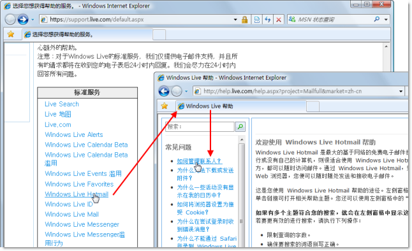This screenshot has height=251, width=412.
Task: Open Windows Live Events 滥用 link
Action: 83,173
